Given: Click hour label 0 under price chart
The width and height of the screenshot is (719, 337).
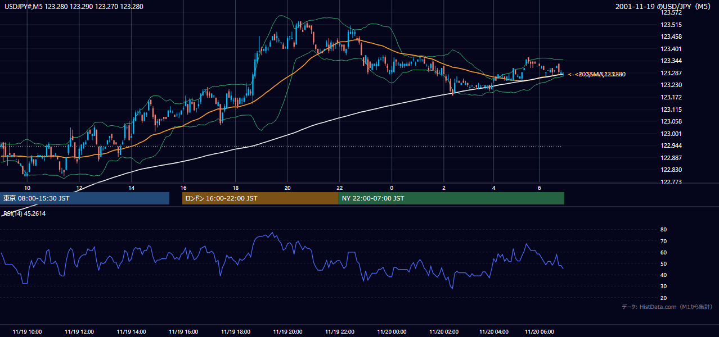Looking at the screenshot, I should (x=392, y=188).
